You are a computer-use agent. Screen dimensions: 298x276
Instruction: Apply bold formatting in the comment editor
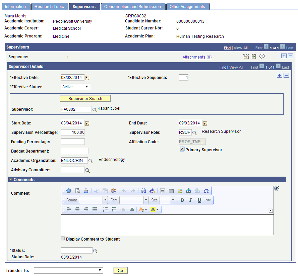coord(182,200)
